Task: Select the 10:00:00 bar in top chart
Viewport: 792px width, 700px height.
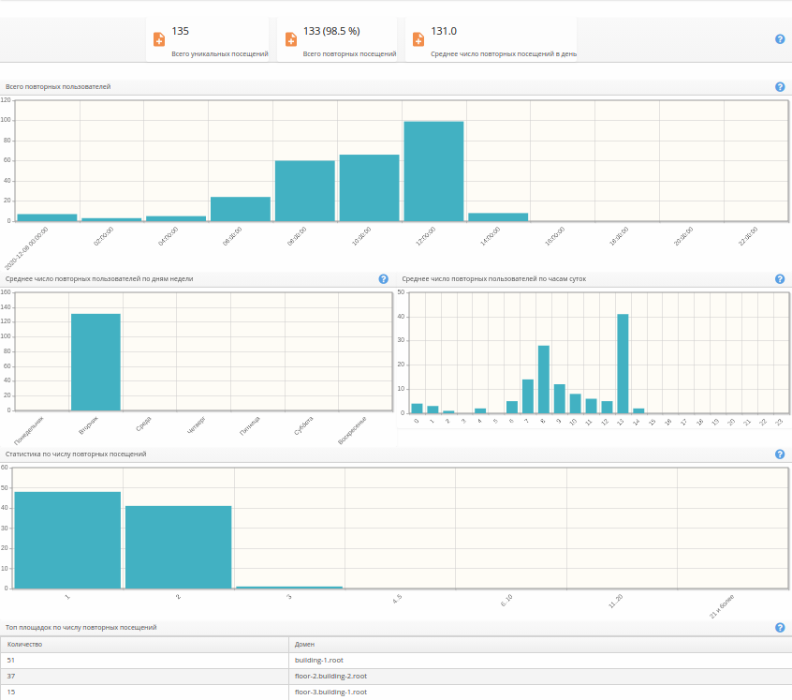Action: pos(369,187)
